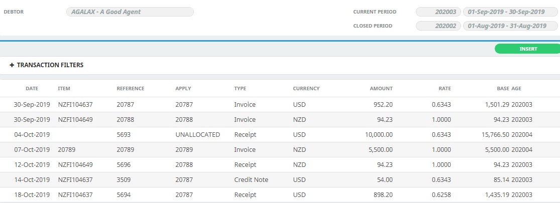
Task: Click the 07-Oct-2019 invoice for 5,500.00
Action: (x=280, y=149)
